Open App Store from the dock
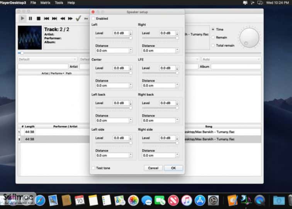This screenshot has height=209, width=292. 200,200
